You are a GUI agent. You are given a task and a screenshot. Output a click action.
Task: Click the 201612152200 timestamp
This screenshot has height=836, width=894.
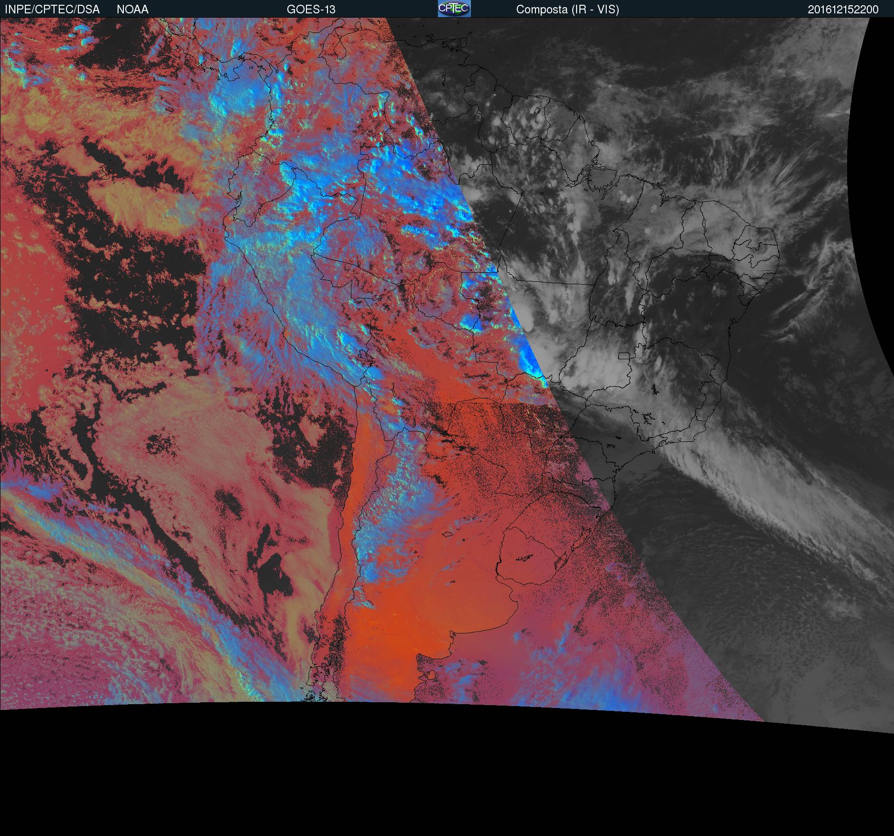click(x=843, y=10)
